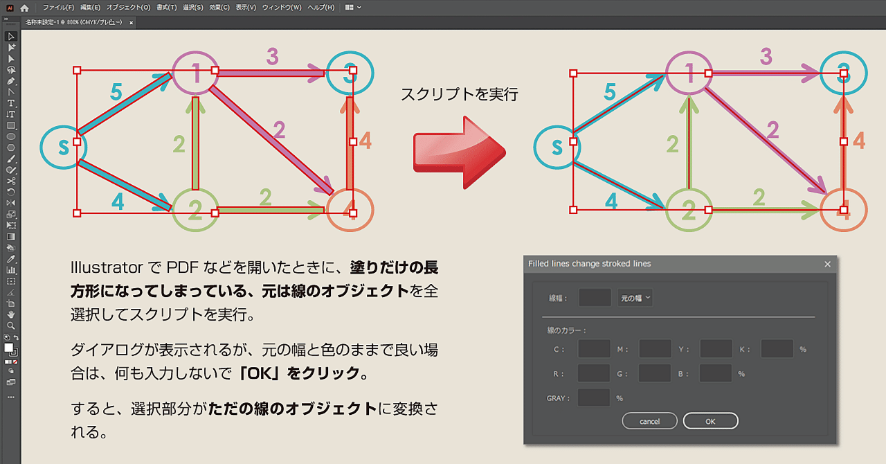
Task: Click OK in the Filled lines dialog
Action: coord(710,420)
